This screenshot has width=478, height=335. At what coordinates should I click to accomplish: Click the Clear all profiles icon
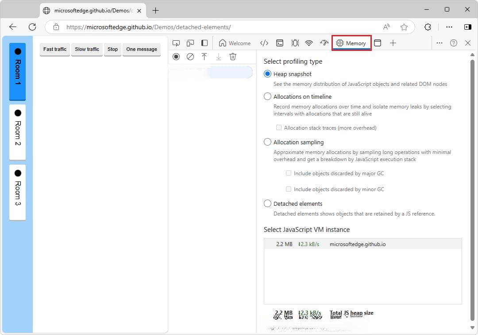[x=190, y=57]
